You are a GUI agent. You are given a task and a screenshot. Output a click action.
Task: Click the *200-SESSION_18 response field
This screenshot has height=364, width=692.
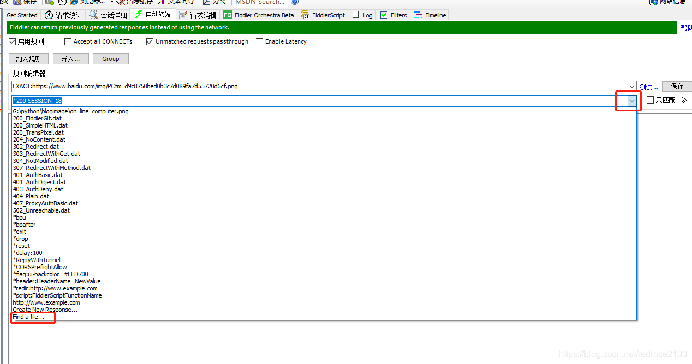(x=320, y=101)
